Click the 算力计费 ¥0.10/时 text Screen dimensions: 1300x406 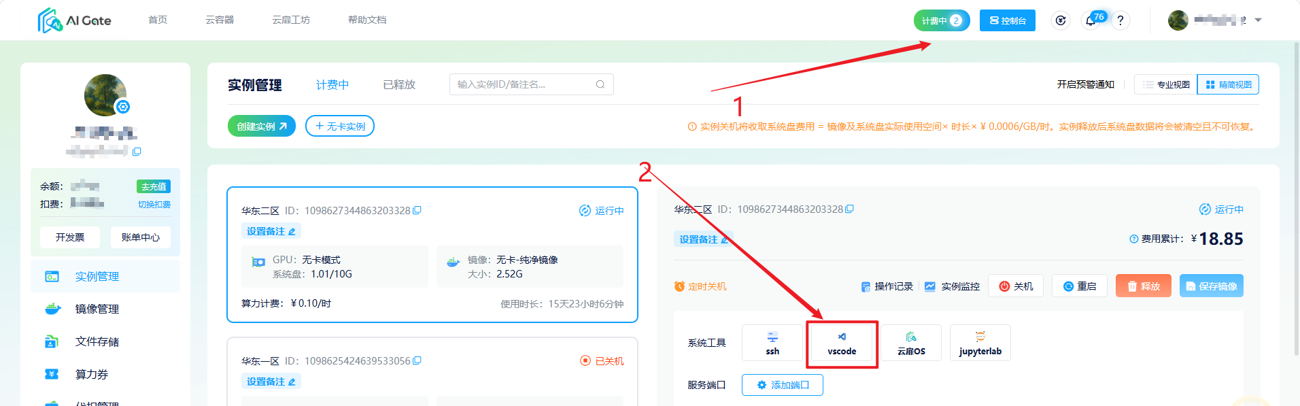coord(286,303)
